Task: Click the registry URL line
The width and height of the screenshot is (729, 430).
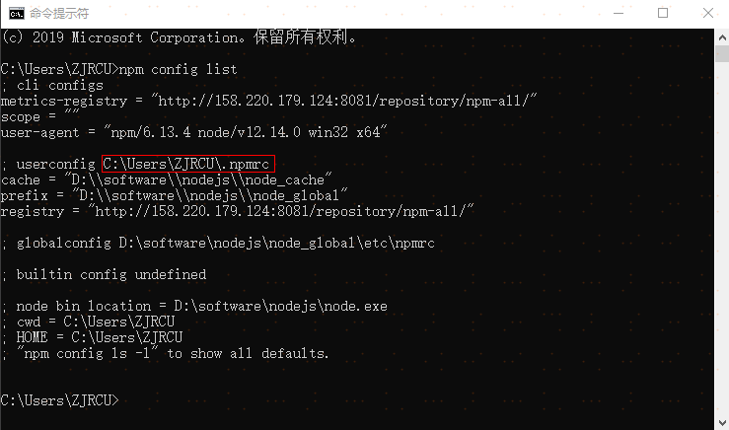Action: [237, 211]
